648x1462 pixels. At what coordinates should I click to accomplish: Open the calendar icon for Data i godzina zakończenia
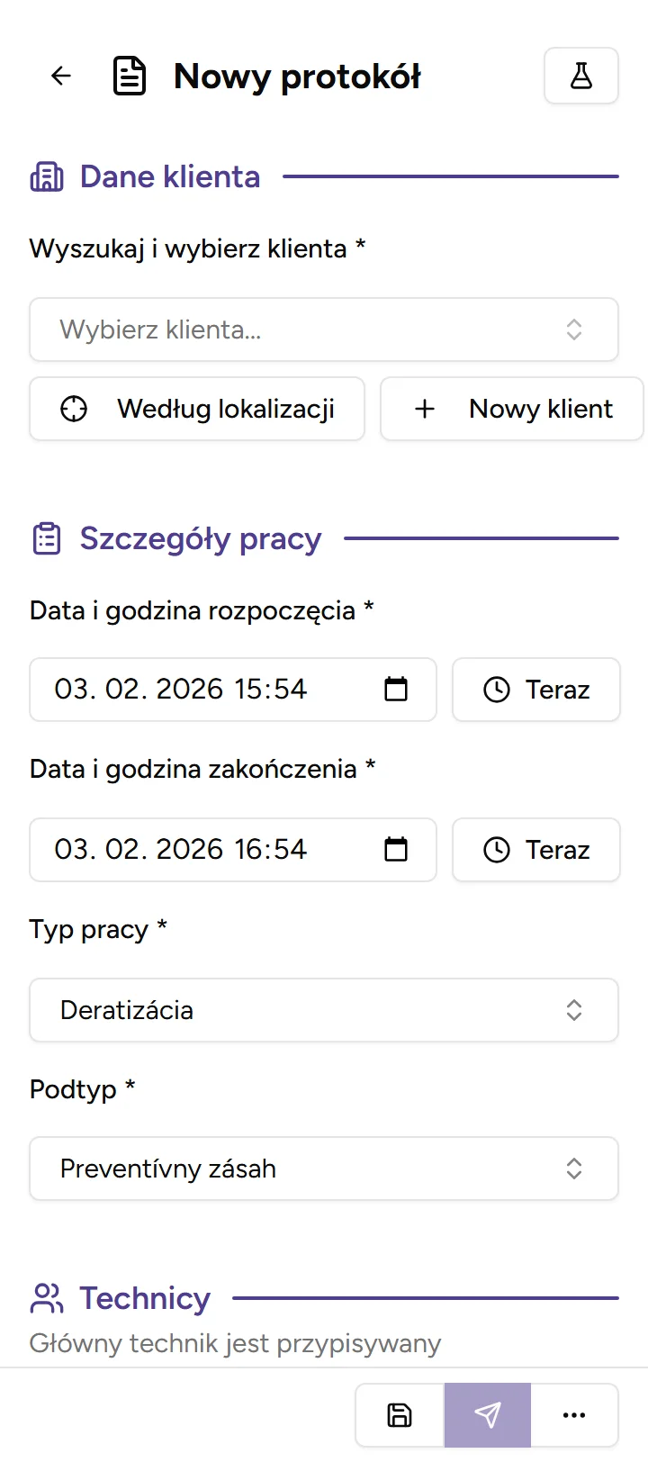396,850
